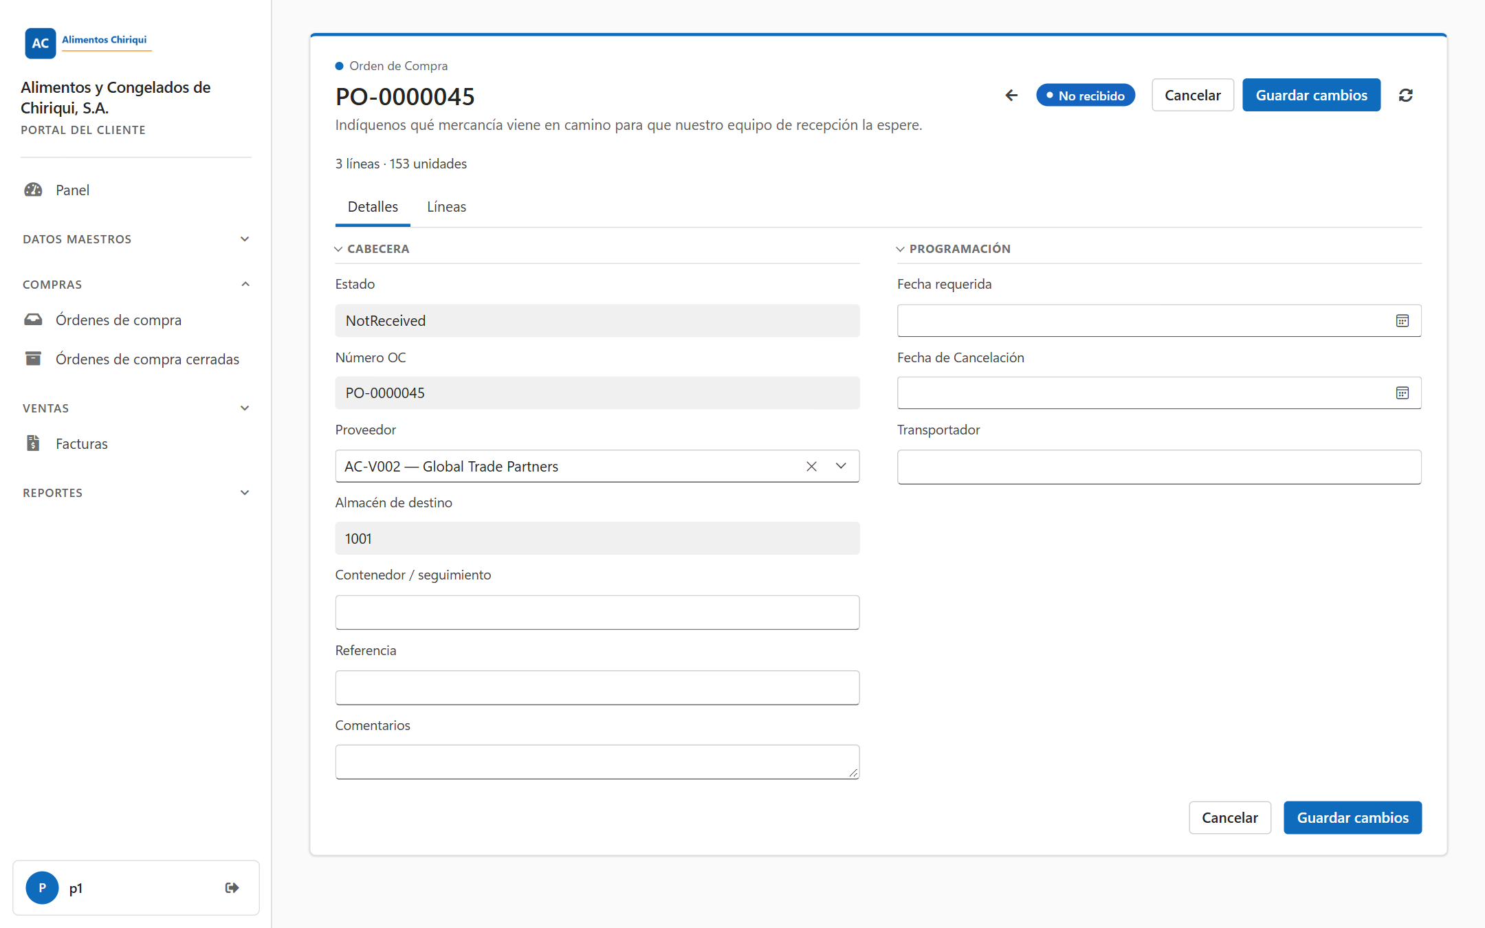Click the AC company logo

[41, 43]
